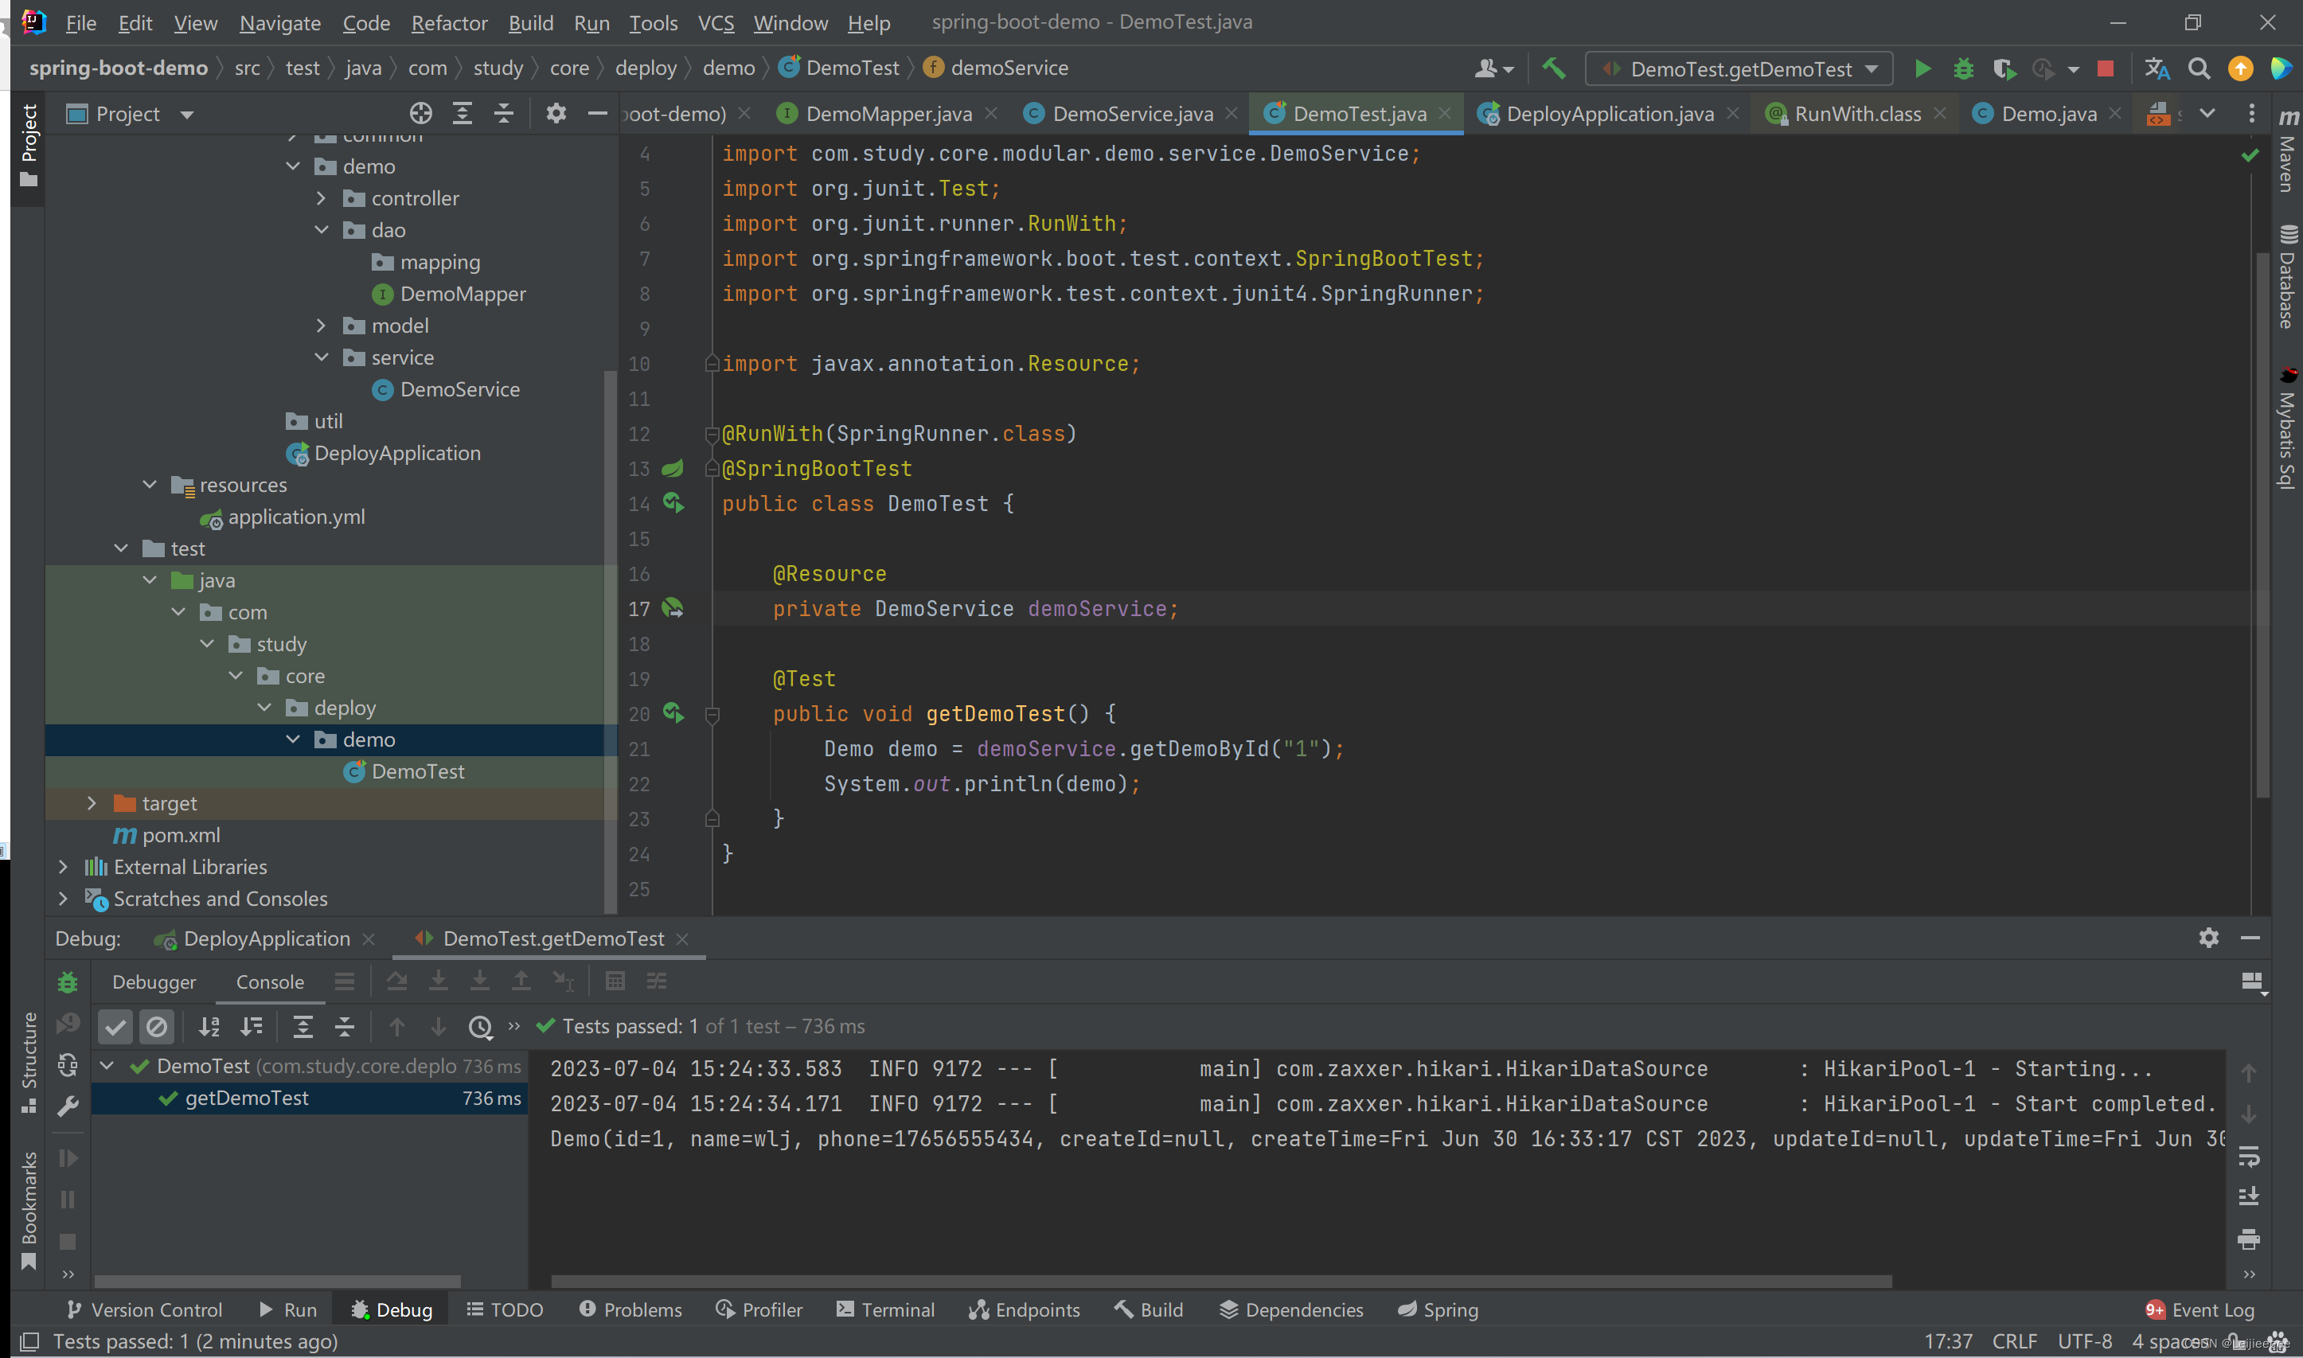Show the hidden editor tabs list chevron

click(x=2207, y=114)
